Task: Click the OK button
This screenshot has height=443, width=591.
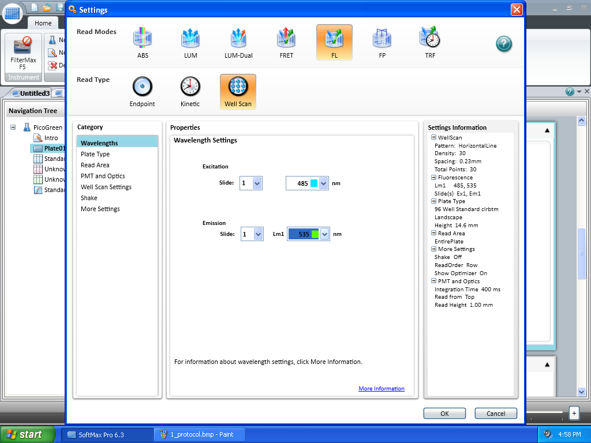Action: click(444, 414)
